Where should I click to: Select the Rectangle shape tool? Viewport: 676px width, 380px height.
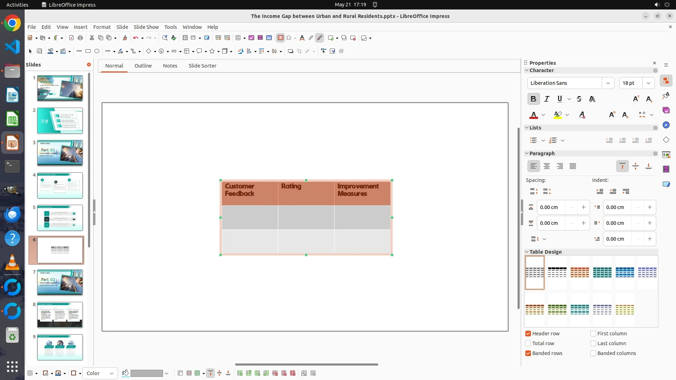88,51
